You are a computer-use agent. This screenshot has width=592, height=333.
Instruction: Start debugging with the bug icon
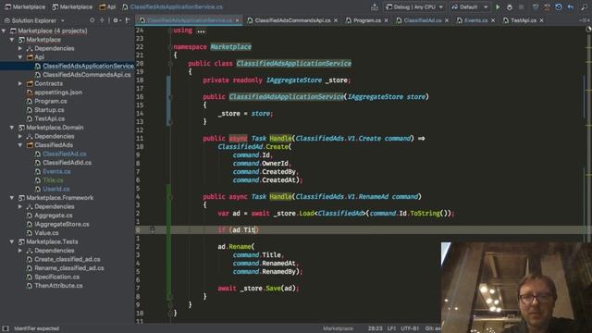point(510,7)
